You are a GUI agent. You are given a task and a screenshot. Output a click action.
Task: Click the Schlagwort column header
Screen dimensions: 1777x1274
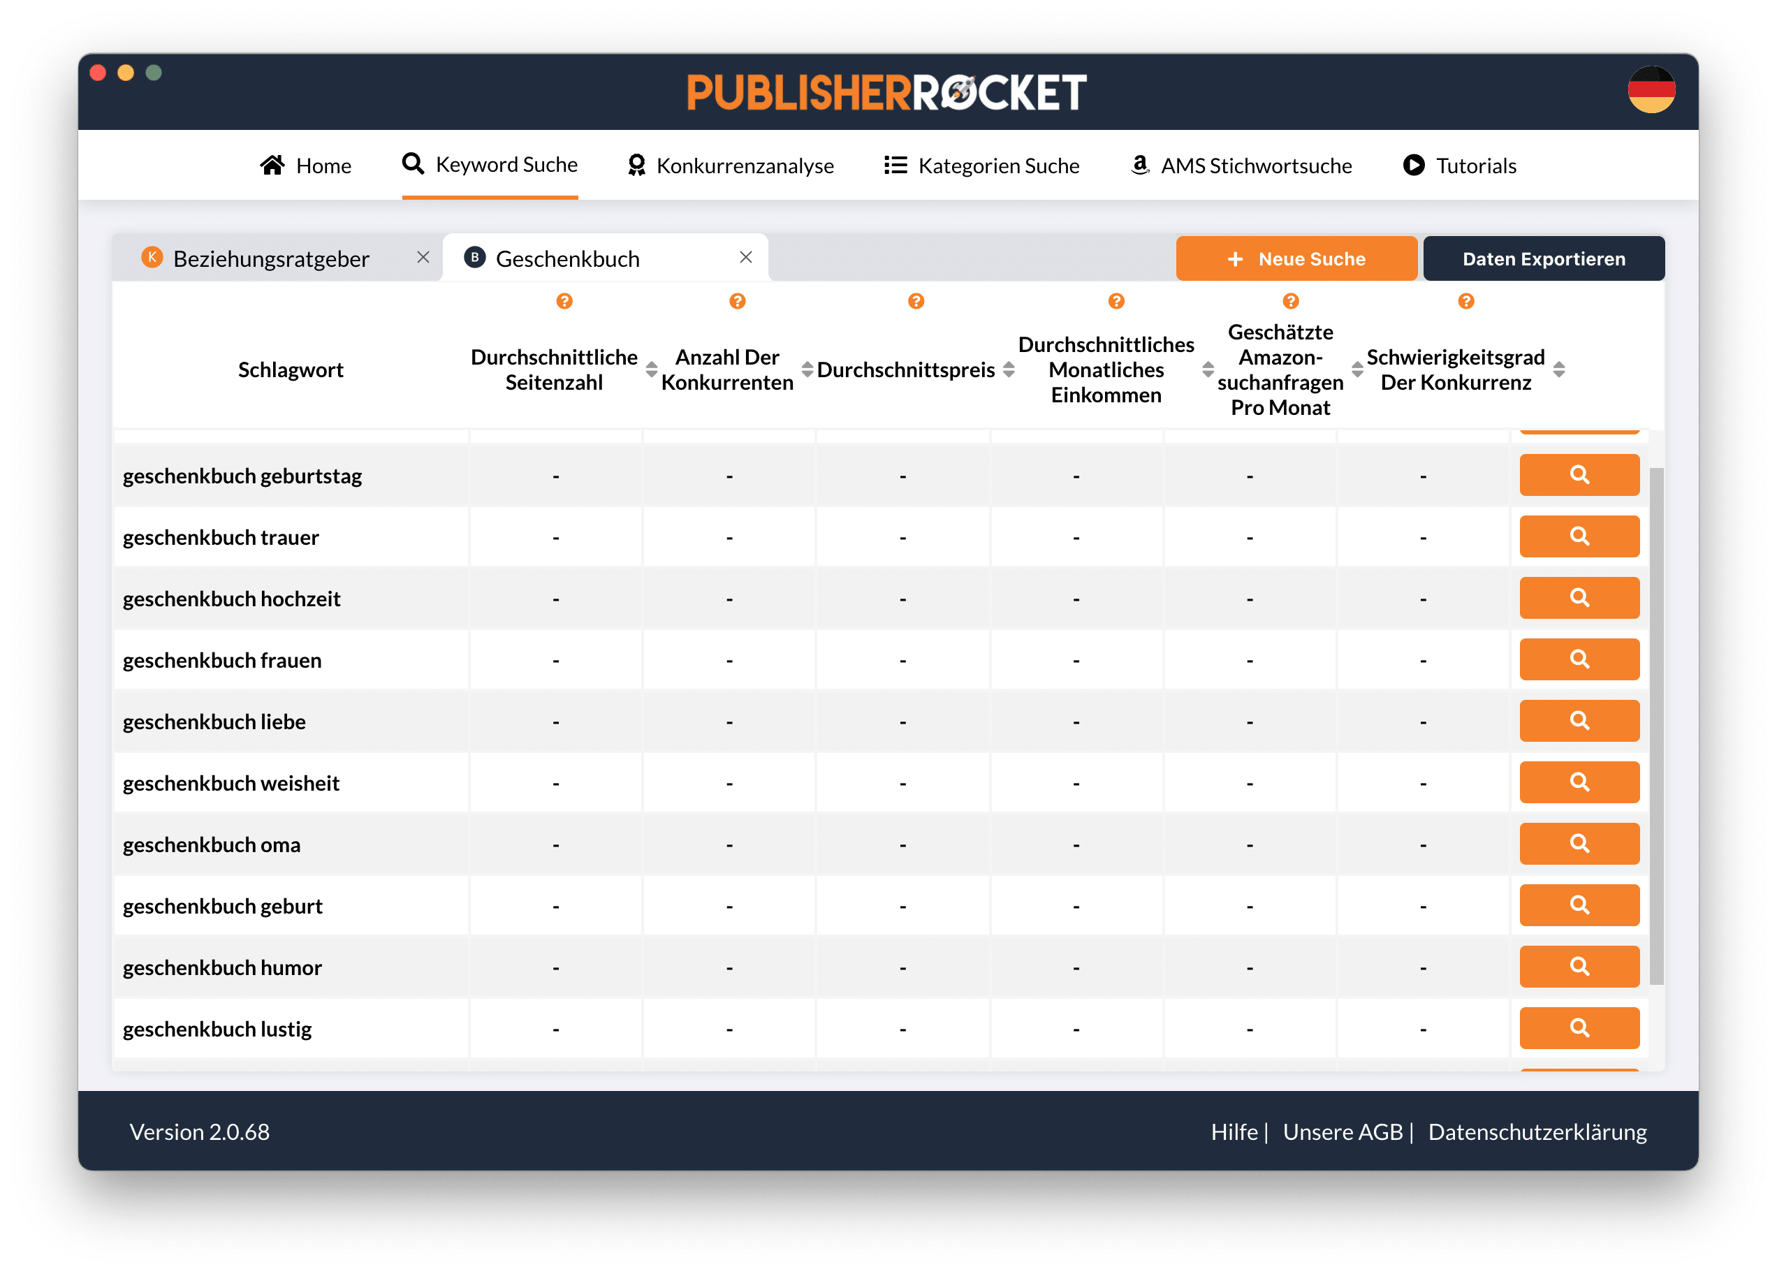tap(291, 369)
